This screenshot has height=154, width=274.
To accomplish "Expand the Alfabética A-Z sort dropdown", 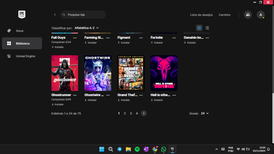I will [87, 28].
